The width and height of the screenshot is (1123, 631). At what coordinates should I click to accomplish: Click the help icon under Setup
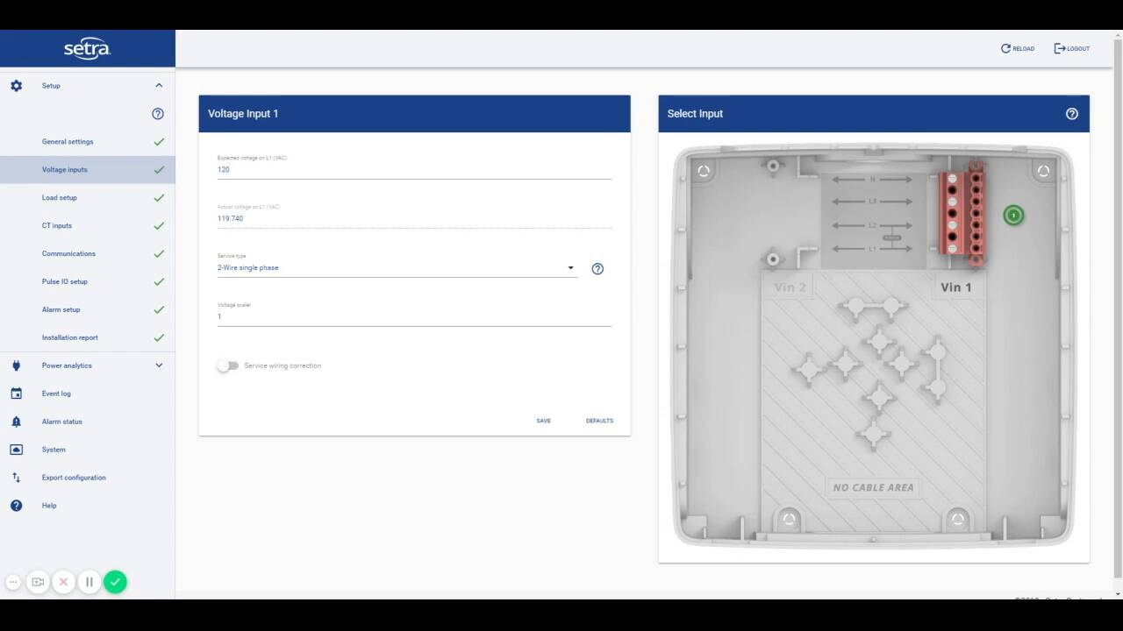click(x=158, y=114)
